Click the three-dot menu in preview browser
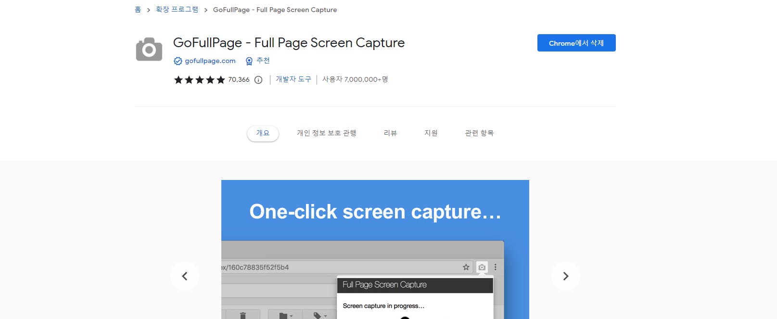 [x=496, y=267]
